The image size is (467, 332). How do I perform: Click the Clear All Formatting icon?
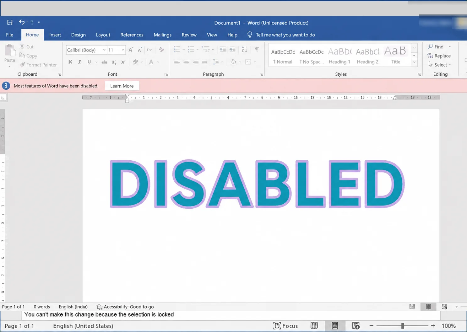pos(161,50)
